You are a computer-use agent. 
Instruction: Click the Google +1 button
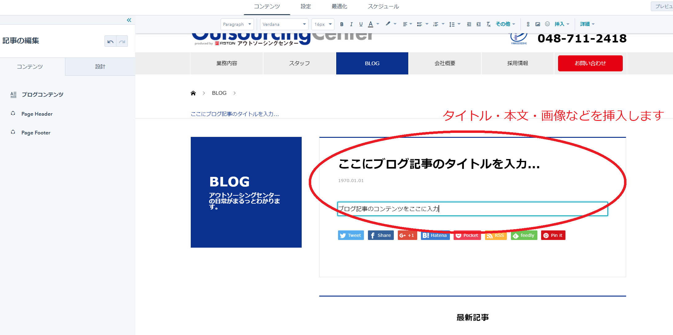[x=407, y=235]
